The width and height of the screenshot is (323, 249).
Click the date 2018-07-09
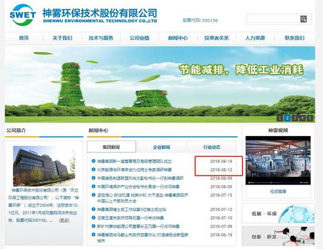click(x=221, y=226)
